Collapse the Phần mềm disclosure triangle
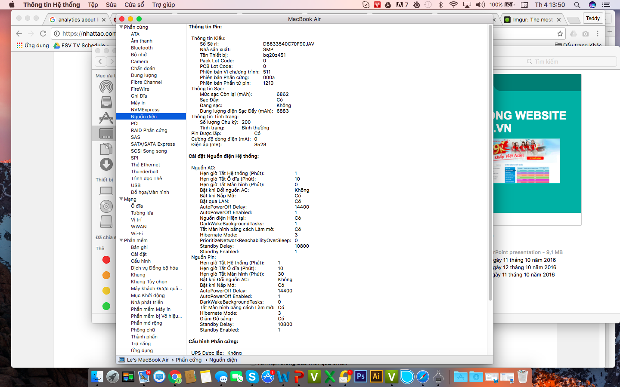Image resolution: width=620 pixels, height=387 pixels. click(121, 240)
